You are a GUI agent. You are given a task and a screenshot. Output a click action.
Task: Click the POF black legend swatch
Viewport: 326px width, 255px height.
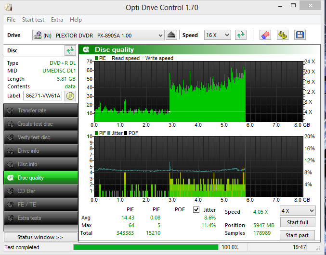coord(126,133)
